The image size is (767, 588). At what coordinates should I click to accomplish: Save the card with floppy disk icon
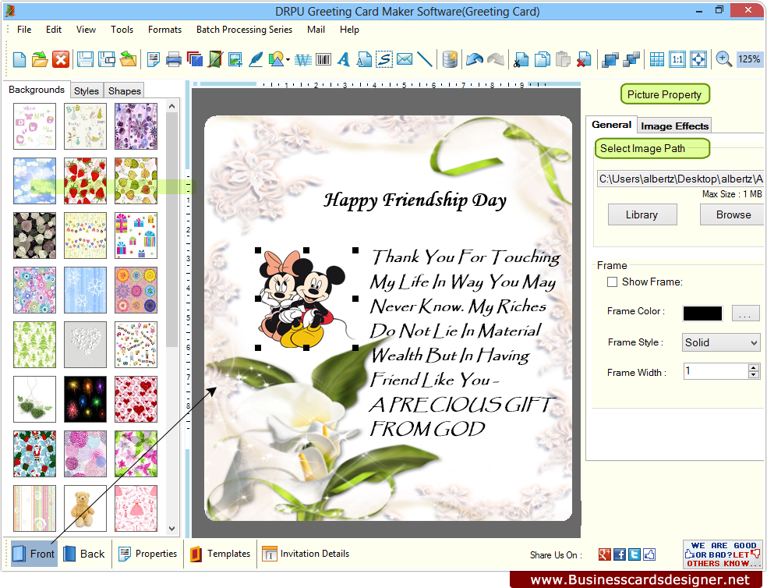[85, 60]
